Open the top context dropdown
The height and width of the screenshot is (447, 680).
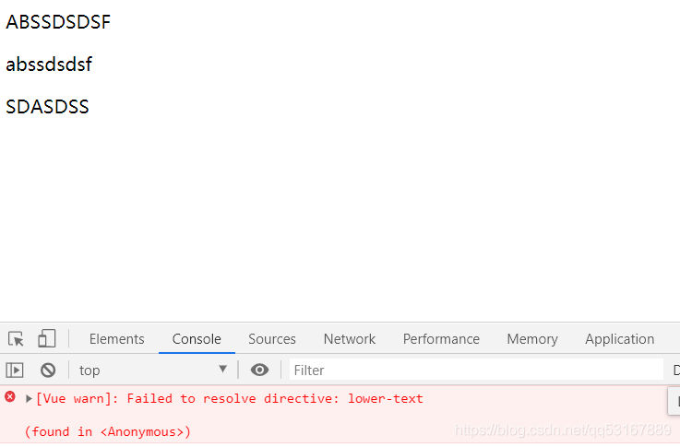click(x=153, y=371)
